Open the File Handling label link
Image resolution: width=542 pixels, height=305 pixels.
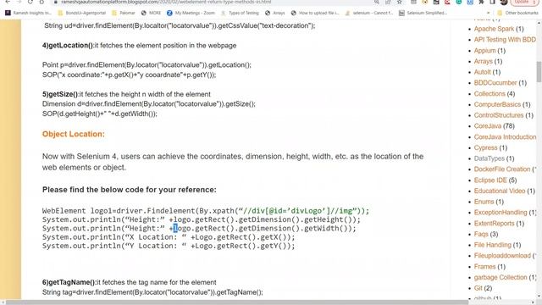(x=493, y=245)
